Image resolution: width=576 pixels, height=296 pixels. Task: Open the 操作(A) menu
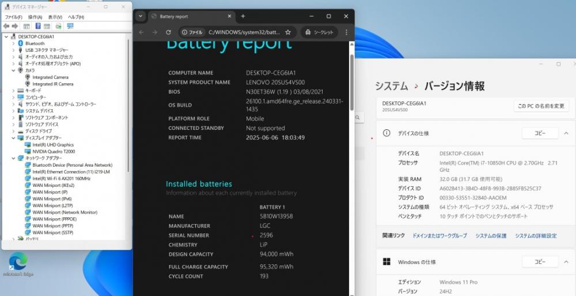35,17
